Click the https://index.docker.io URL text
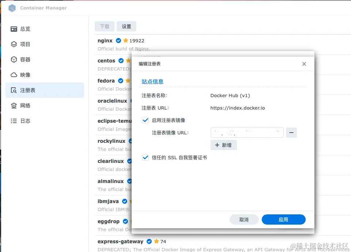351x252 pixels. click(238, 108)
